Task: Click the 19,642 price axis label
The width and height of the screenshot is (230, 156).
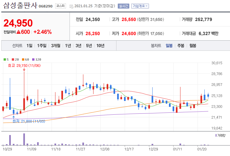Action: pos(217,128)
